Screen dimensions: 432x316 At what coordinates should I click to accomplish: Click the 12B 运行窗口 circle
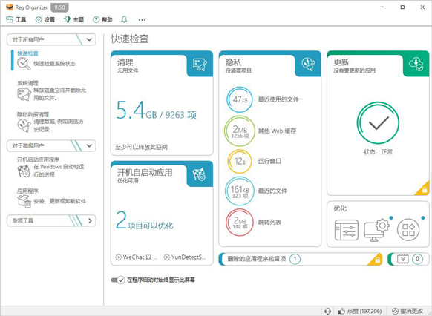click(x=240, y=161)
